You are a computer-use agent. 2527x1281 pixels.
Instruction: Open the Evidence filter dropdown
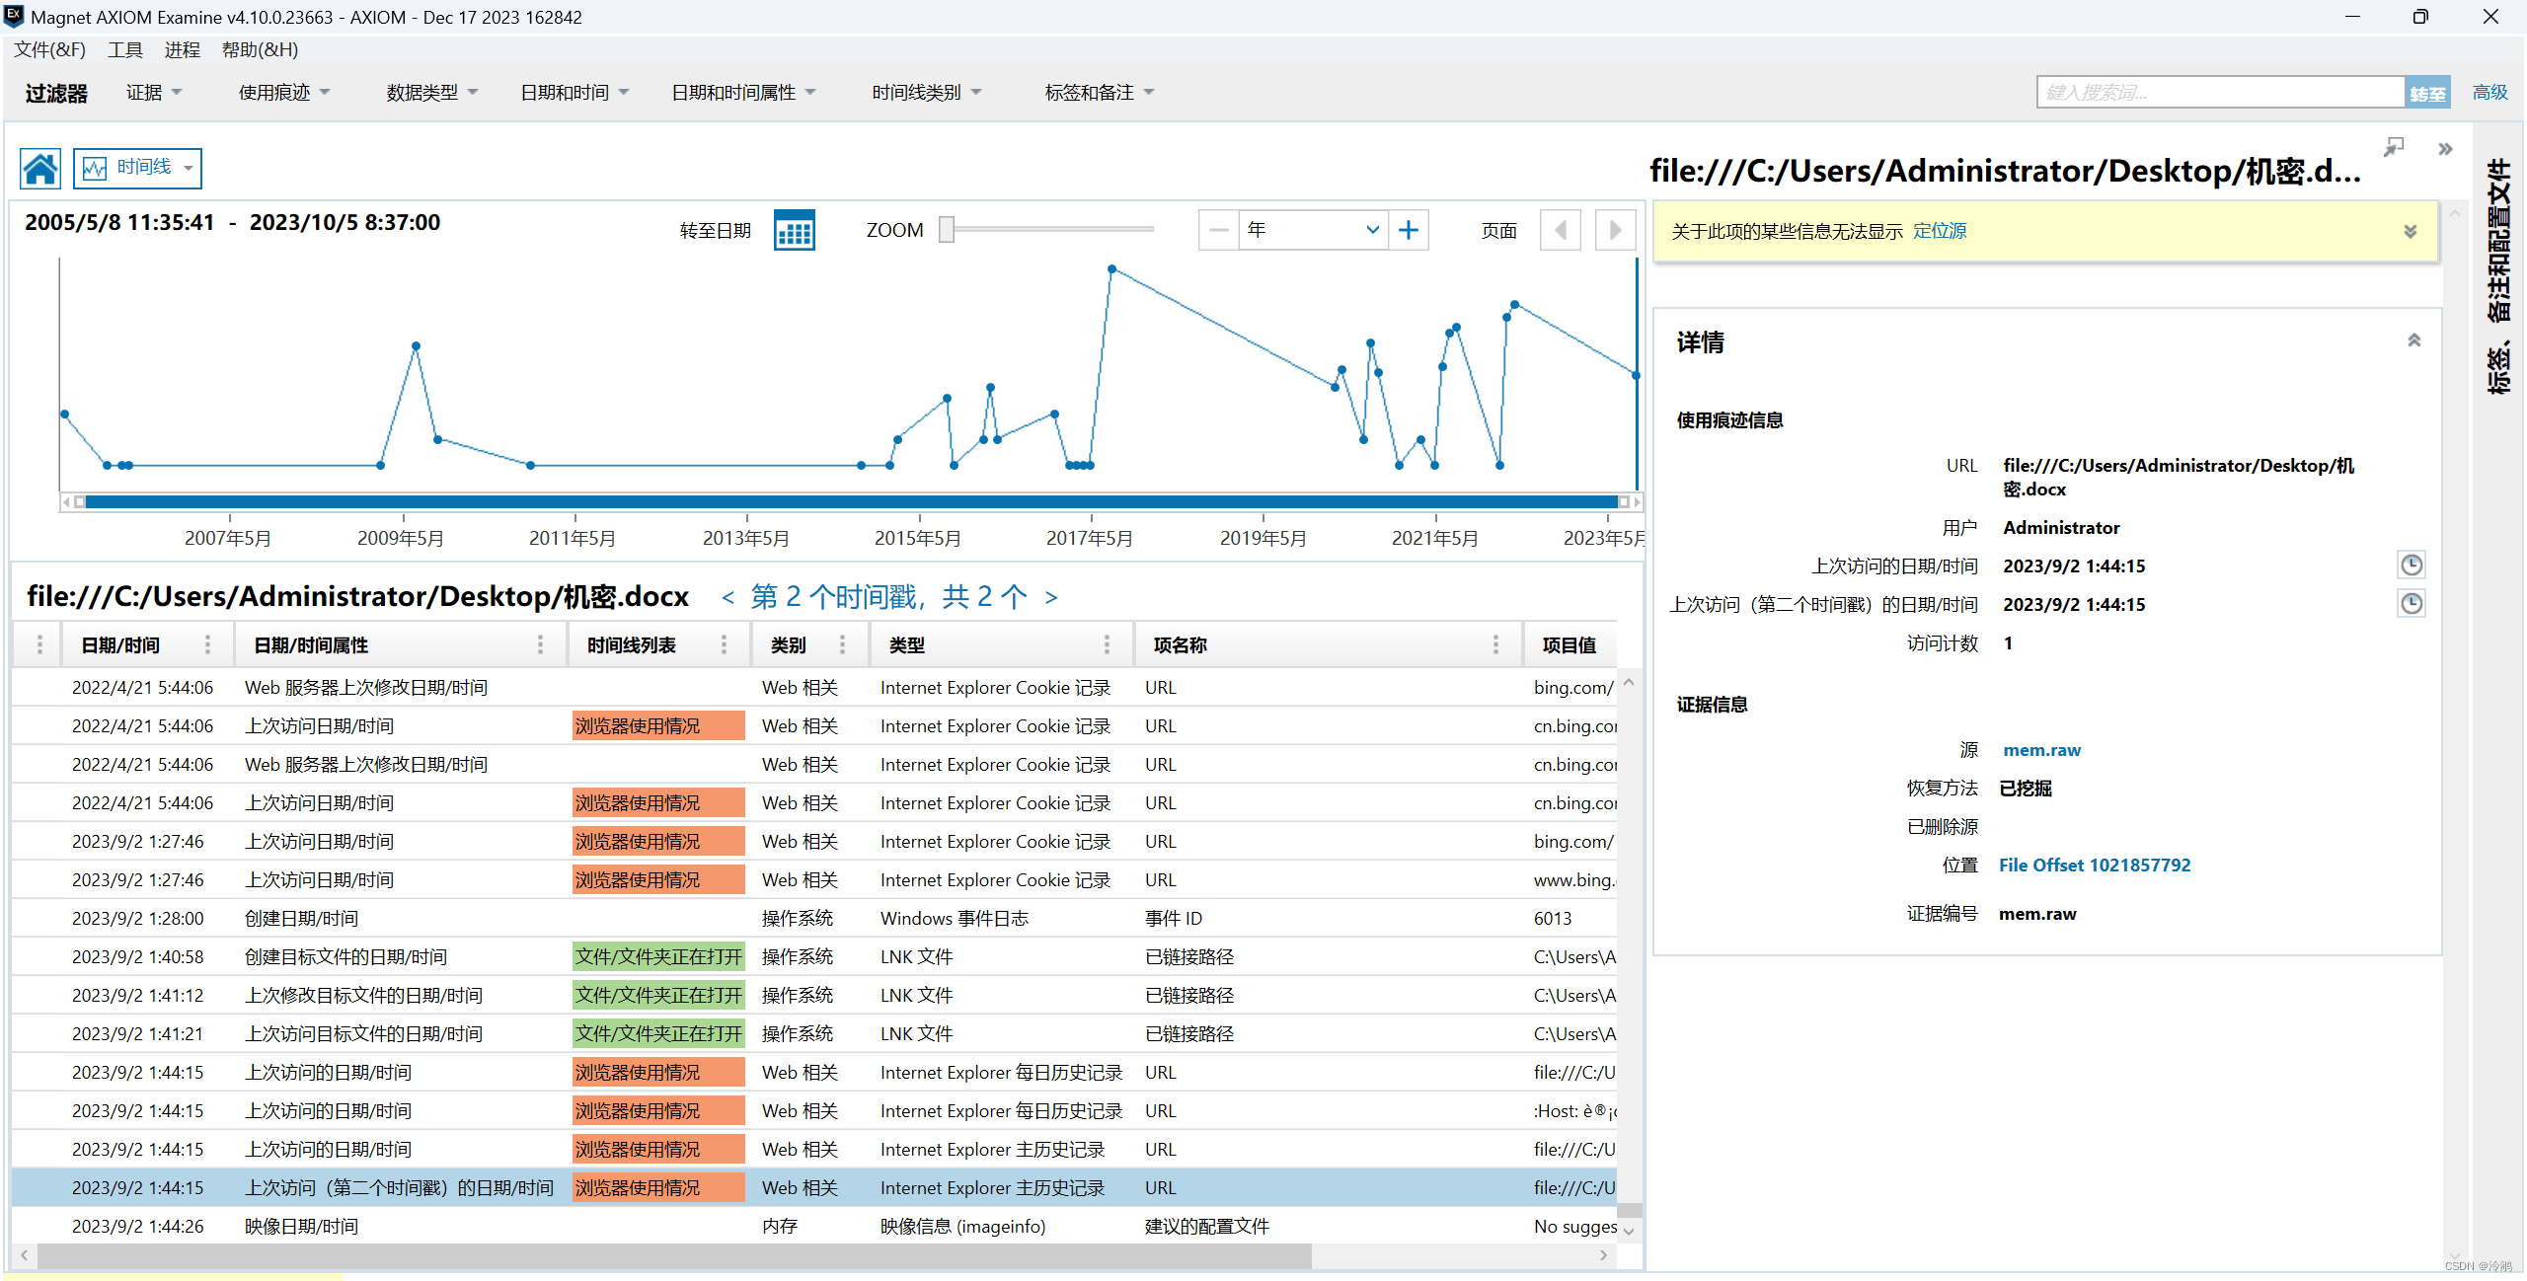pyautogui.click(x=154, y=93)
